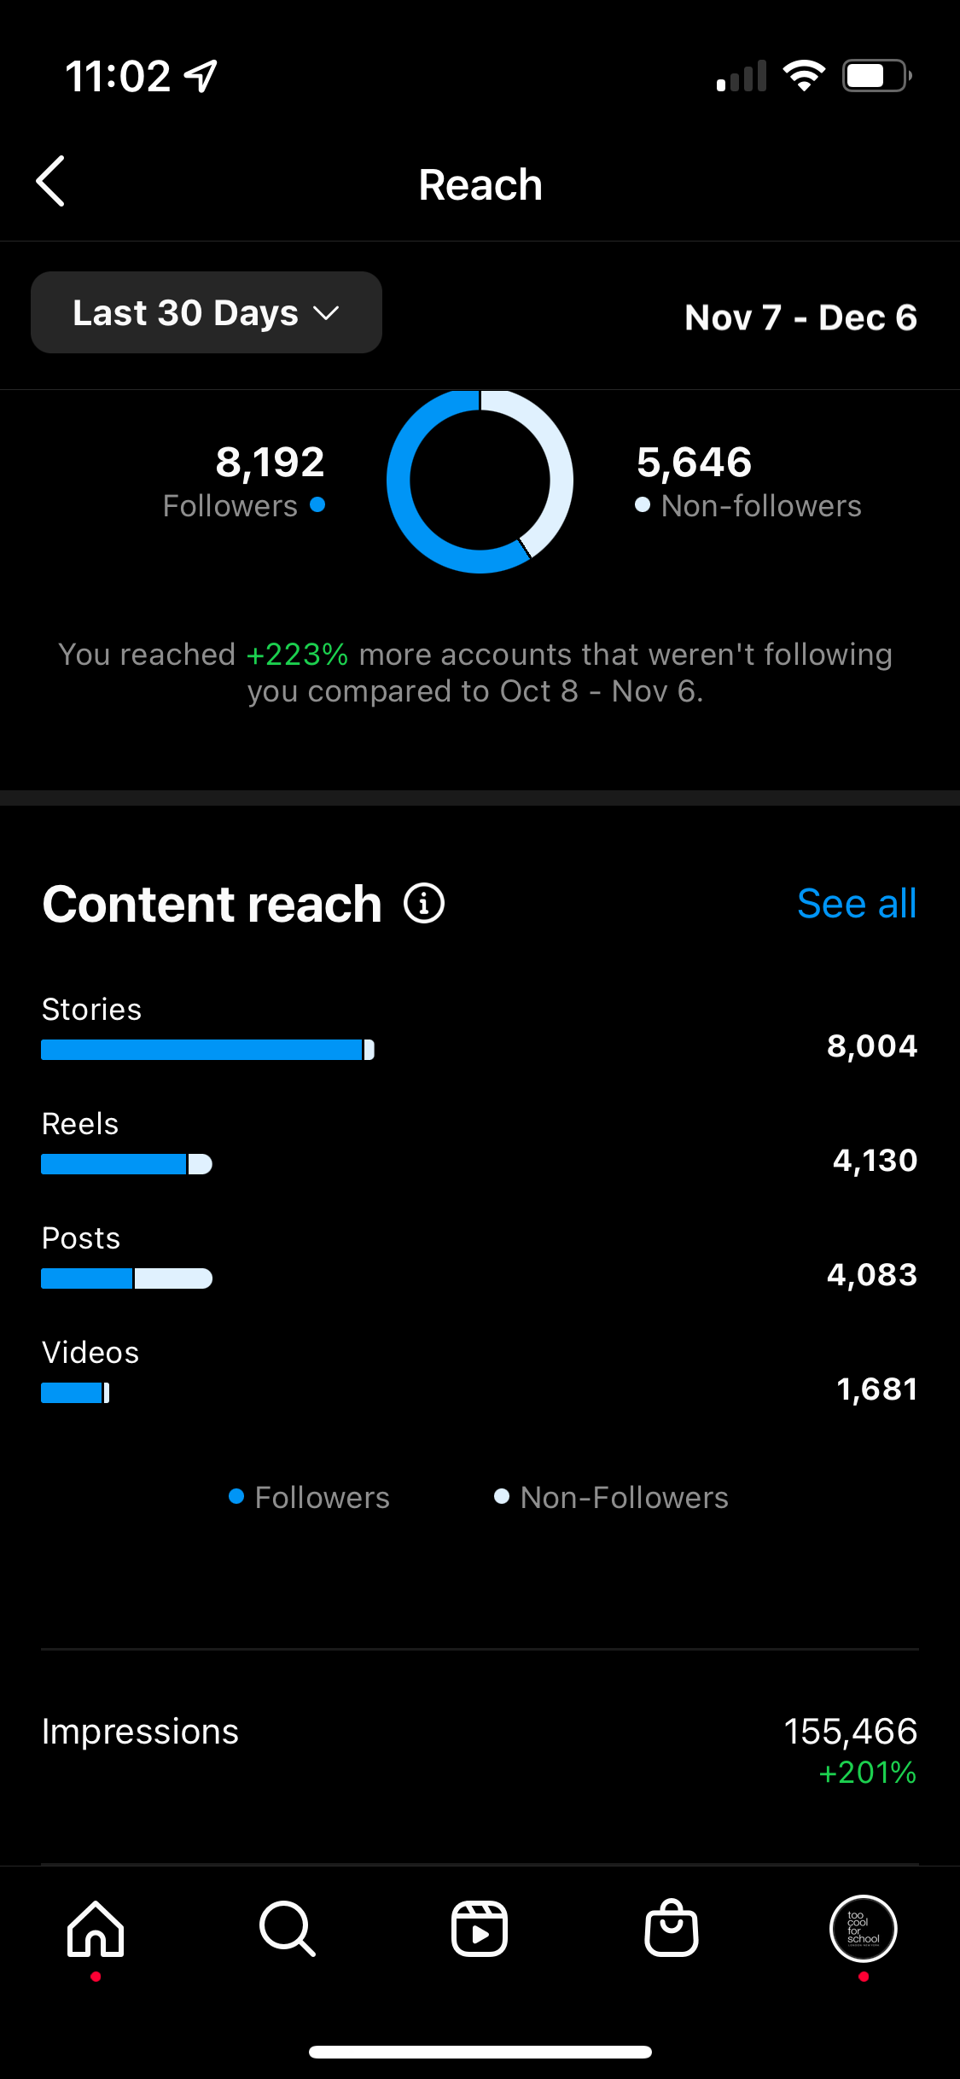960x2079 pixels.
Task: Select the Stories reach bar
Action: point(207,1050)
